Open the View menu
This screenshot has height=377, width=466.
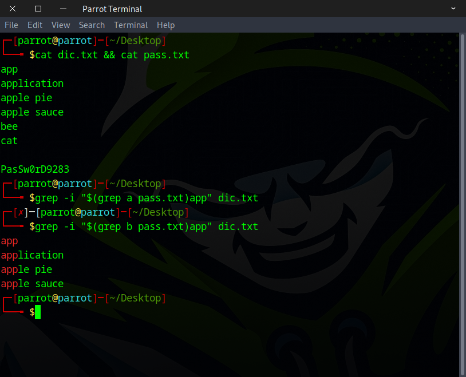(x=61, y=25)
